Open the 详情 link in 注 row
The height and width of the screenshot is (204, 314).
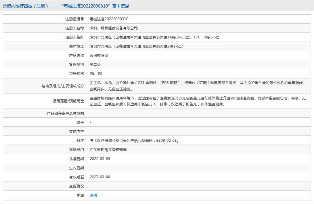pyautogui.click(x=93, y=195)
